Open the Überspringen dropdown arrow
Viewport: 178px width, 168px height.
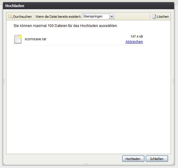click(112, 17)
